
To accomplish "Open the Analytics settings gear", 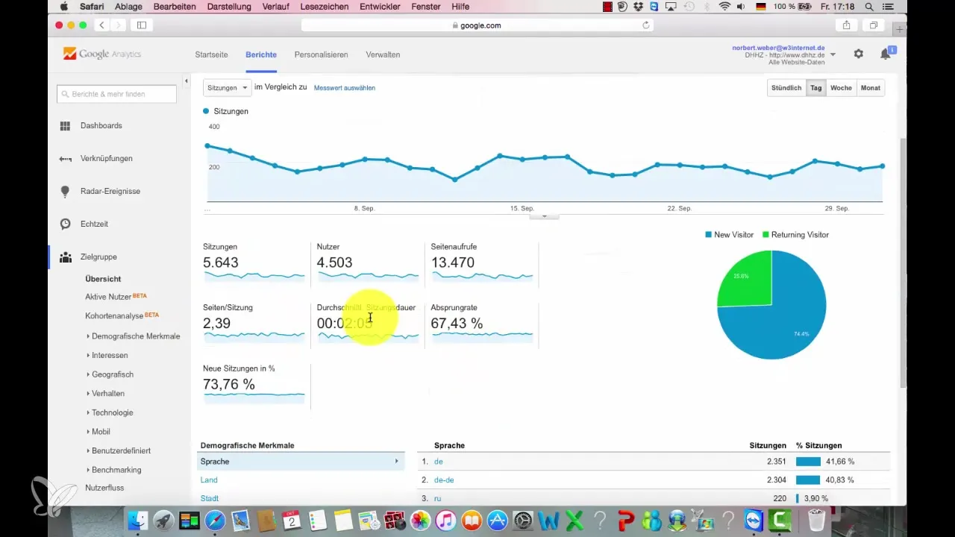I will (859, 54).
